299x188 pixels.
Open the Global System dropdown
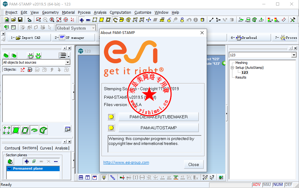93,28
